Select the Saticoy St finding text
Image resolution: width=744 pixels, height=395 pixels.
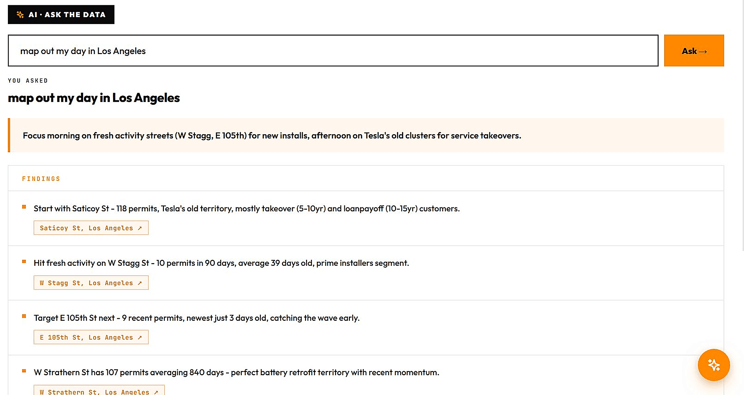pyautogui.click(x=247, y=208)
